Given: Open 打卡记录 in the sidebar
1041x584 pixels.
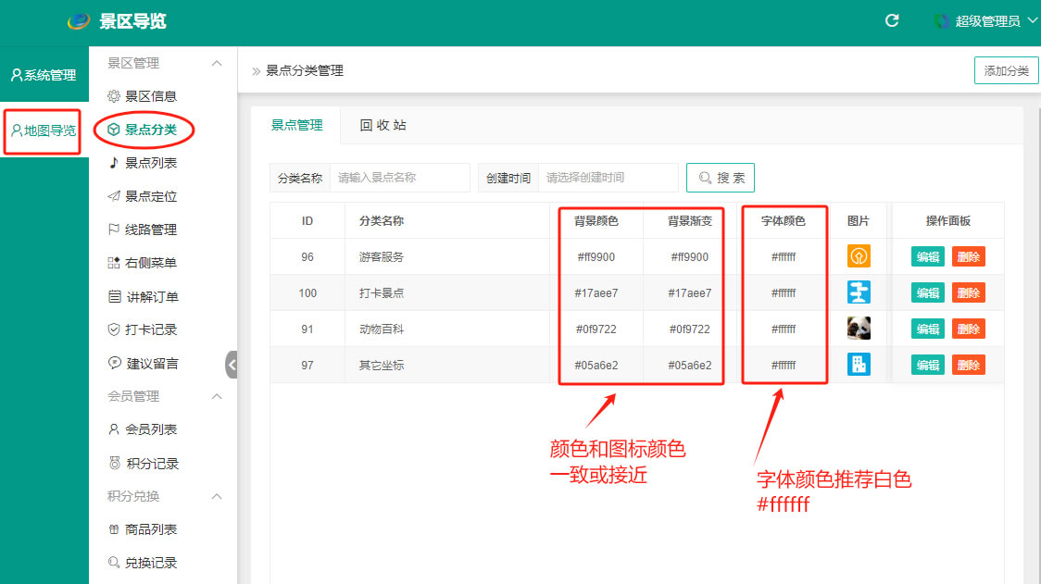Looking at the screenshot, I should coord(150,329).
